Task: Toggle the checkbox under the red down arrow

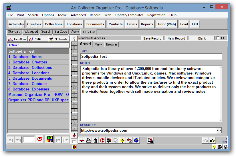Action: pyautogui.click(x=74, y=142)
